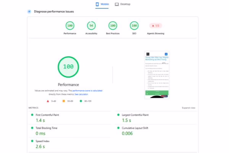Click the desktop monitor icon

pyautogui.click(x=117, y=4)
